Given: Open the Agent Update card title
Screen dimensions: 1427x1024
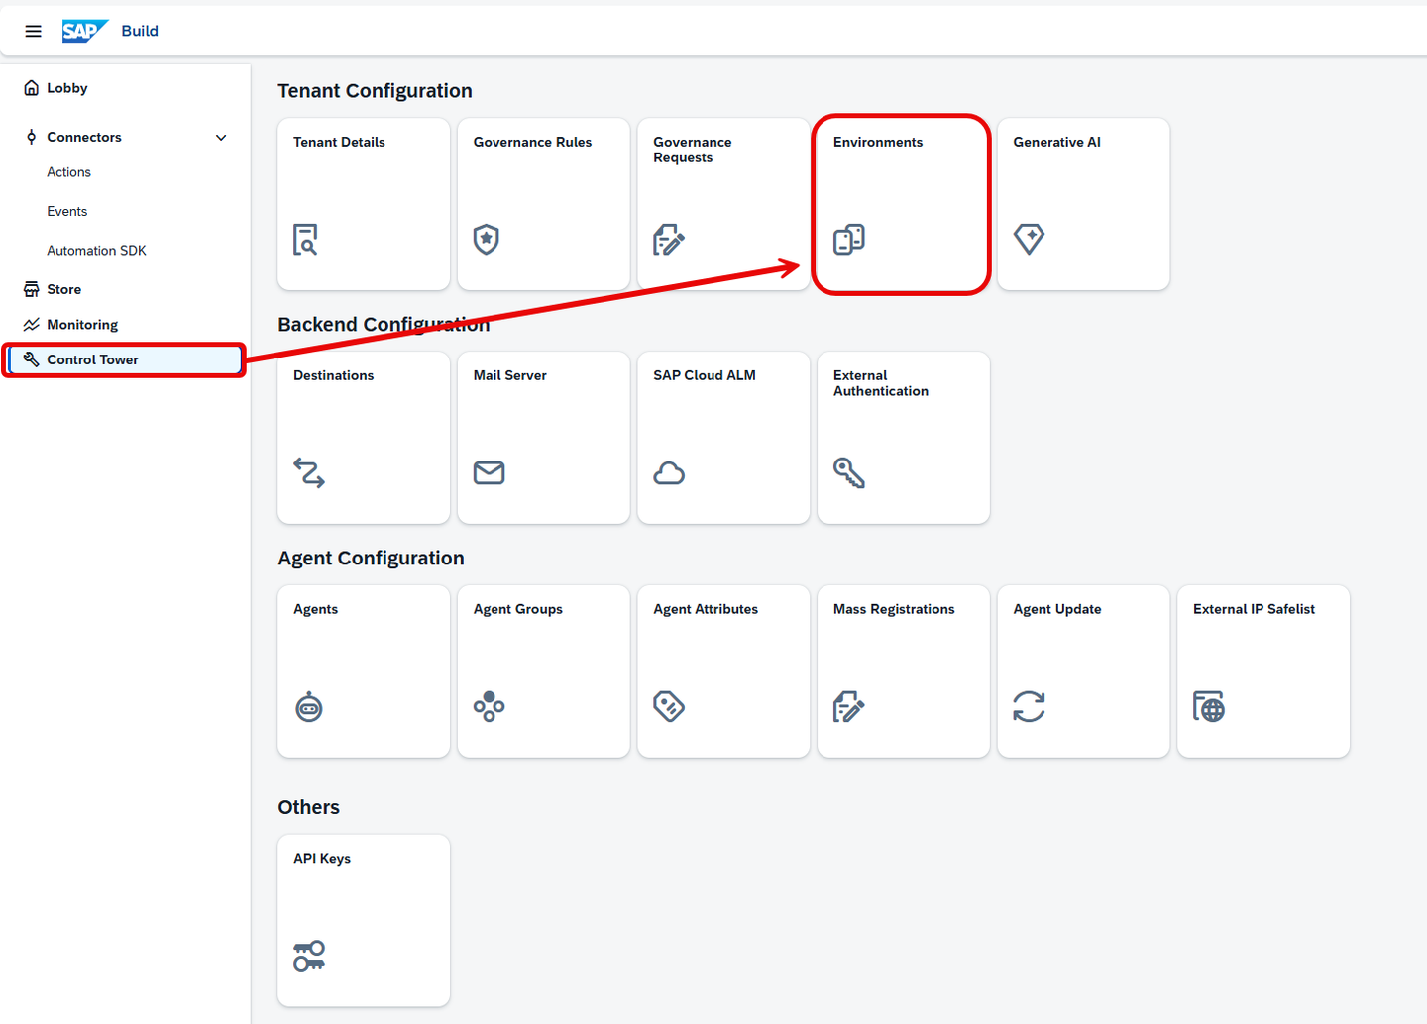Looking at the screenshot, I should coord(1057,609).
